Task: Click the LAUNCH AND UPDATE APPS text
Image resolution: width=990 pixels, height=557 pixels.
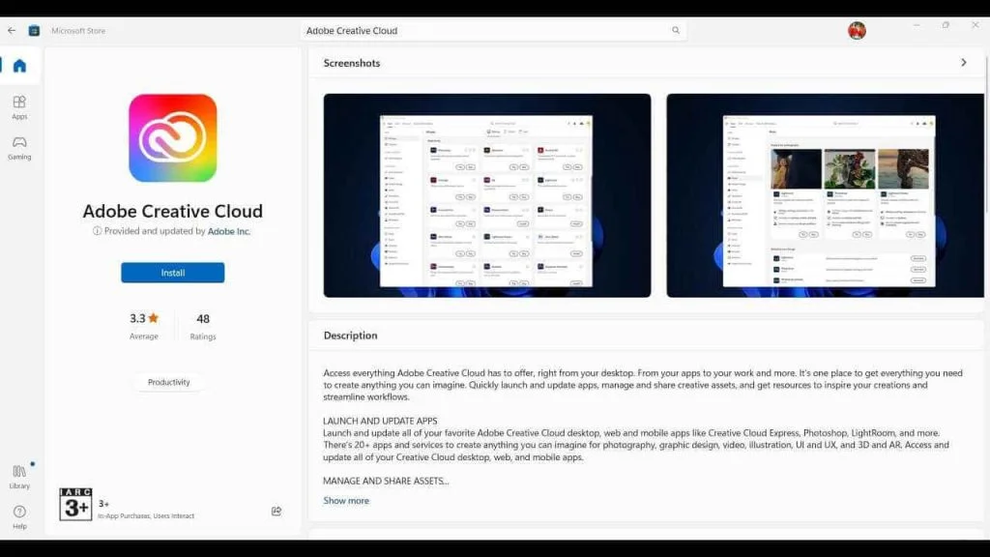Action: [x=380, y=421]
